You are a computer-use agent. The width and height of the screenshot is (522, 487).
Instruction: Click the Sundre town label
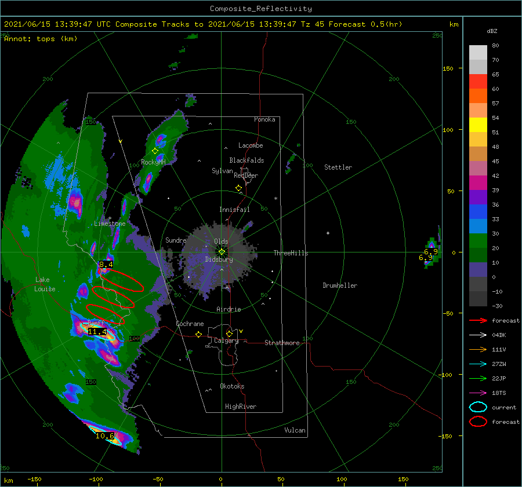pyautogui.click(x=176, y=240)
